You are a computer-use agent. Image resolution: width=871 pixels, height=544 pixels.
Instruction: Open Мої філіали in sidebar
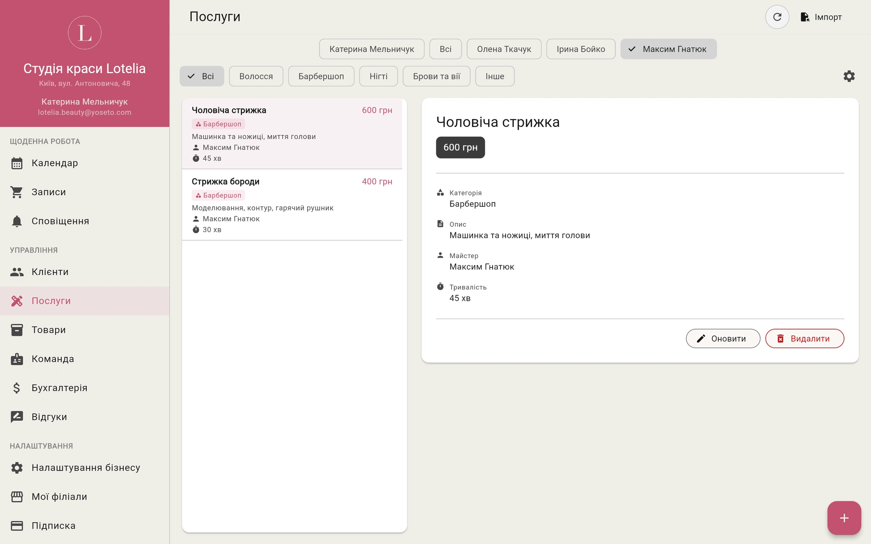[84, 497]
